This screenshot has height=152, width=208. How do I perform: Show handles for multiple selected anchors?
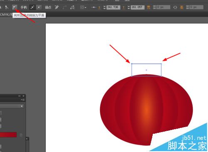(32, 7)
